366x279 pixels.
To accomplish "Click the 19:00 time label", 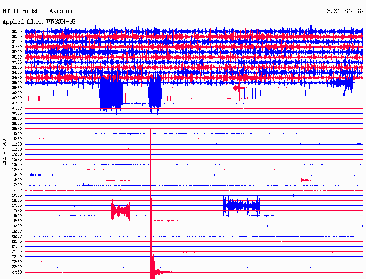I will [x=17, y=226].
